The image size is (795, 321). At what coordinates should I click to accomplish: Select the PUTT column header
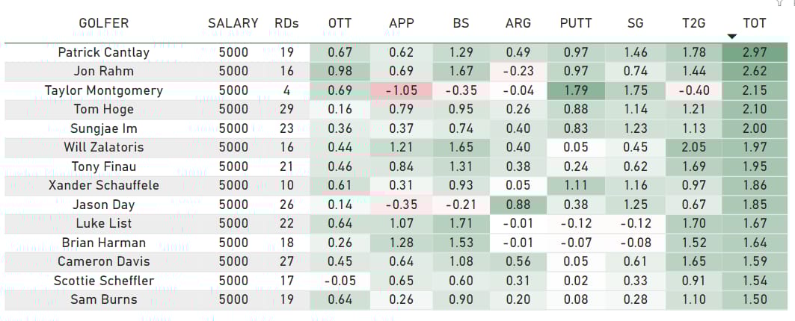577,23
